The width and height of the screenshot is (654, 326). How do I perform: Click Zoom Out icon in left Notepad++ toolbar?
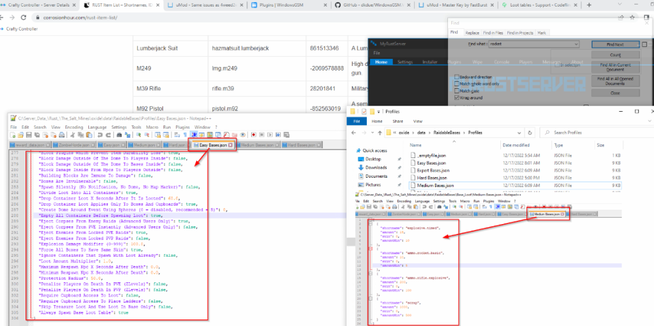[x=146, y=135]
